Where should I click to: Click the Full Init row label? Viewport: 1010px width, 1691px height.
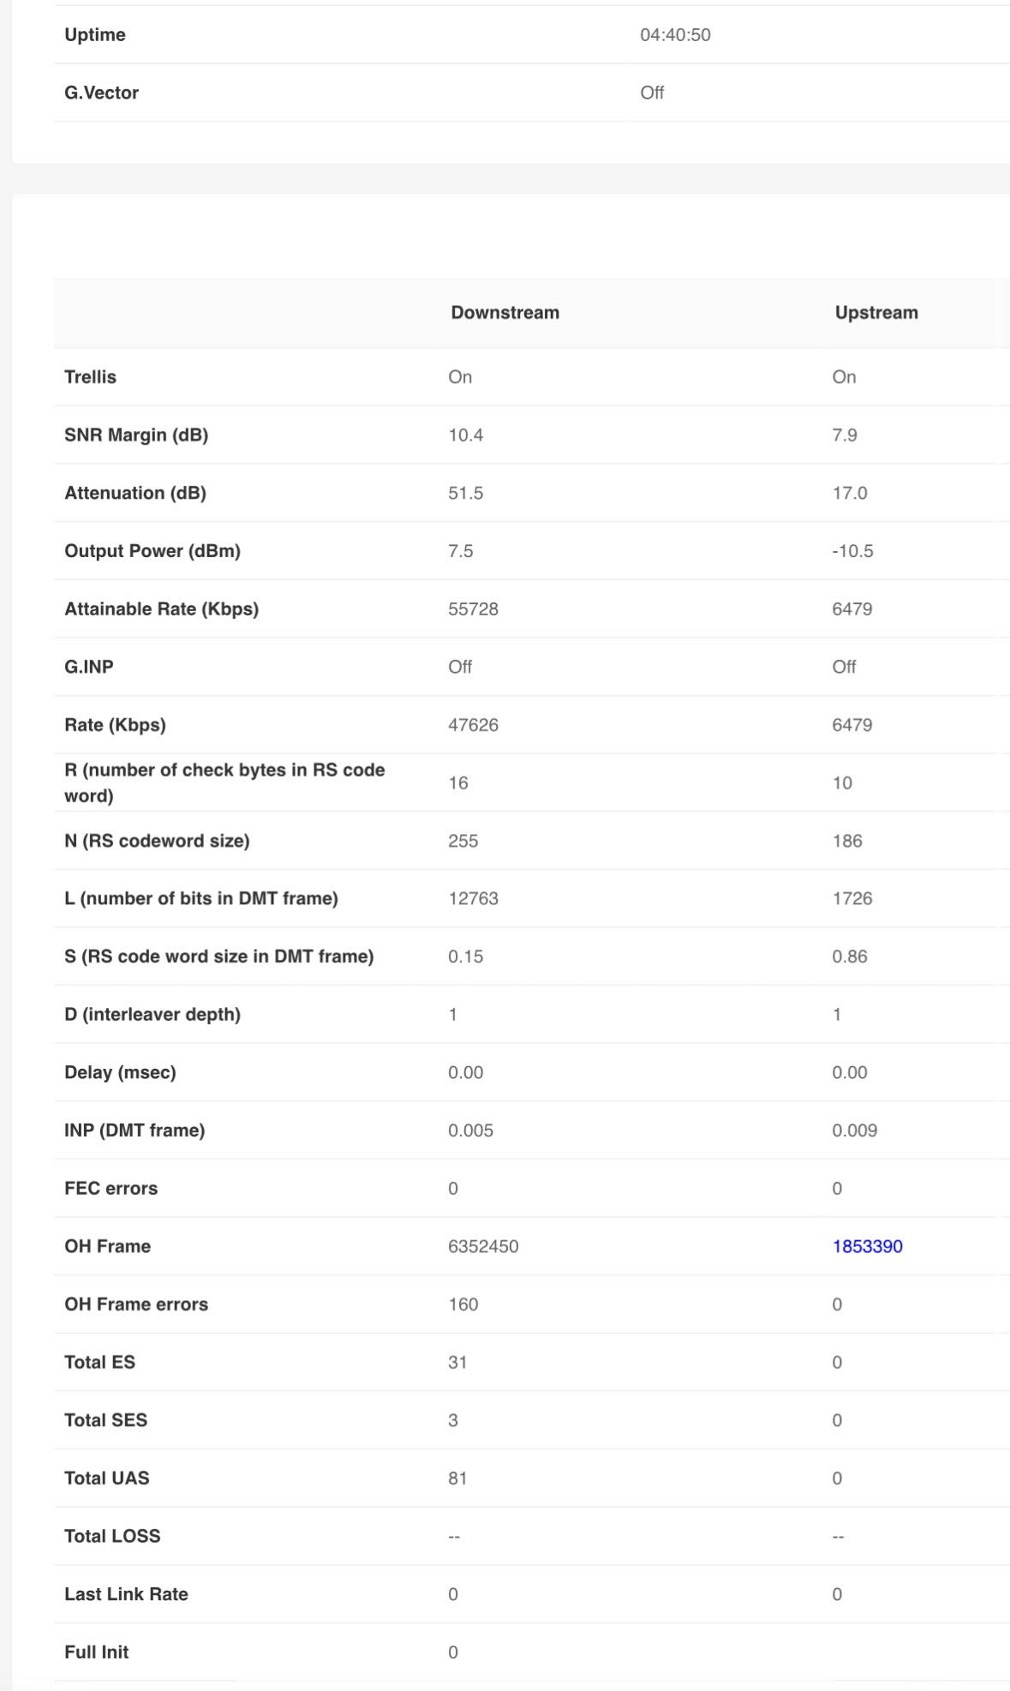(x=96, y=1652)
